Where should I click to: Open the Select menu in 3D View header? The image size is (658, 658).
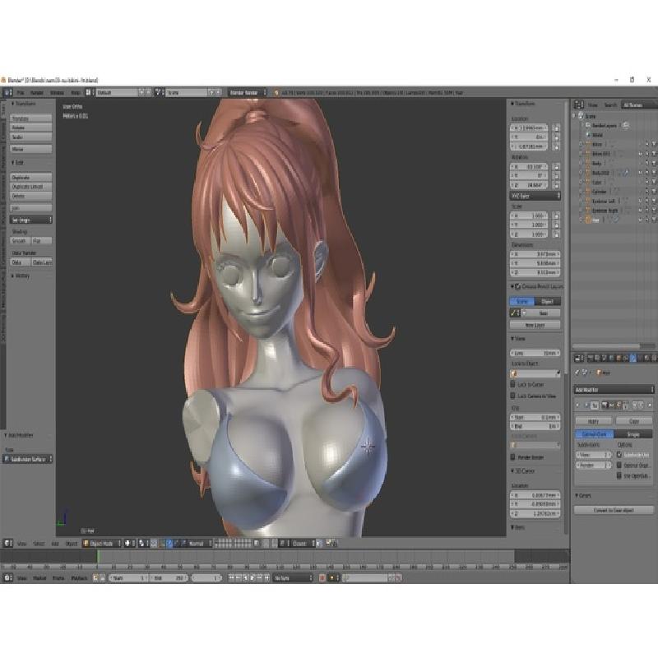coord(39,544)
